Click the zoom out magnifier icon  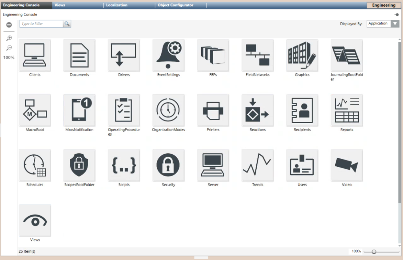pyautogui.click(x=9, y=48)
